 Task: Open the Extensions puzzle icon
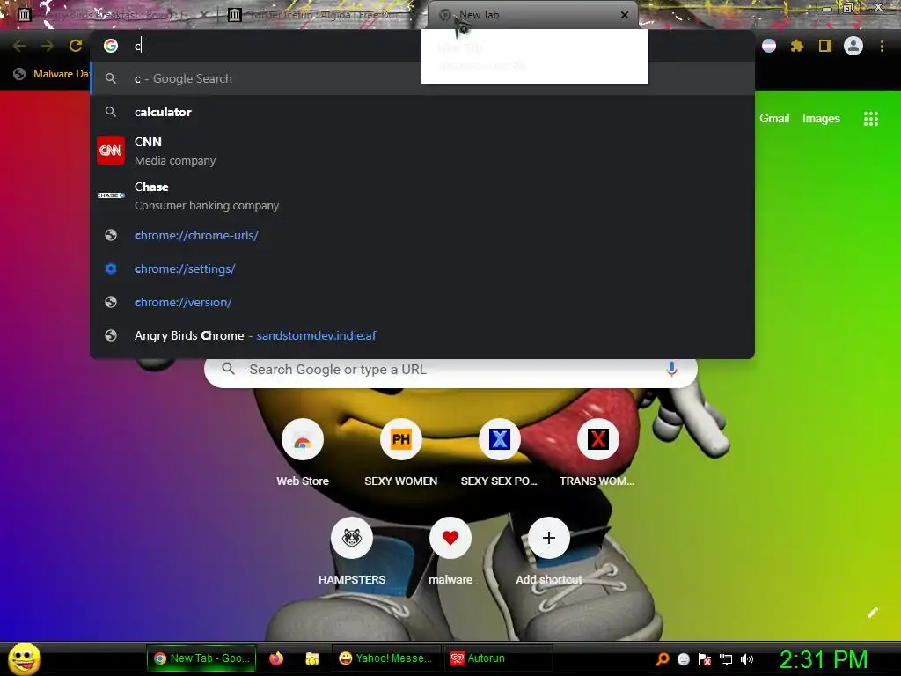coord(796,46)
